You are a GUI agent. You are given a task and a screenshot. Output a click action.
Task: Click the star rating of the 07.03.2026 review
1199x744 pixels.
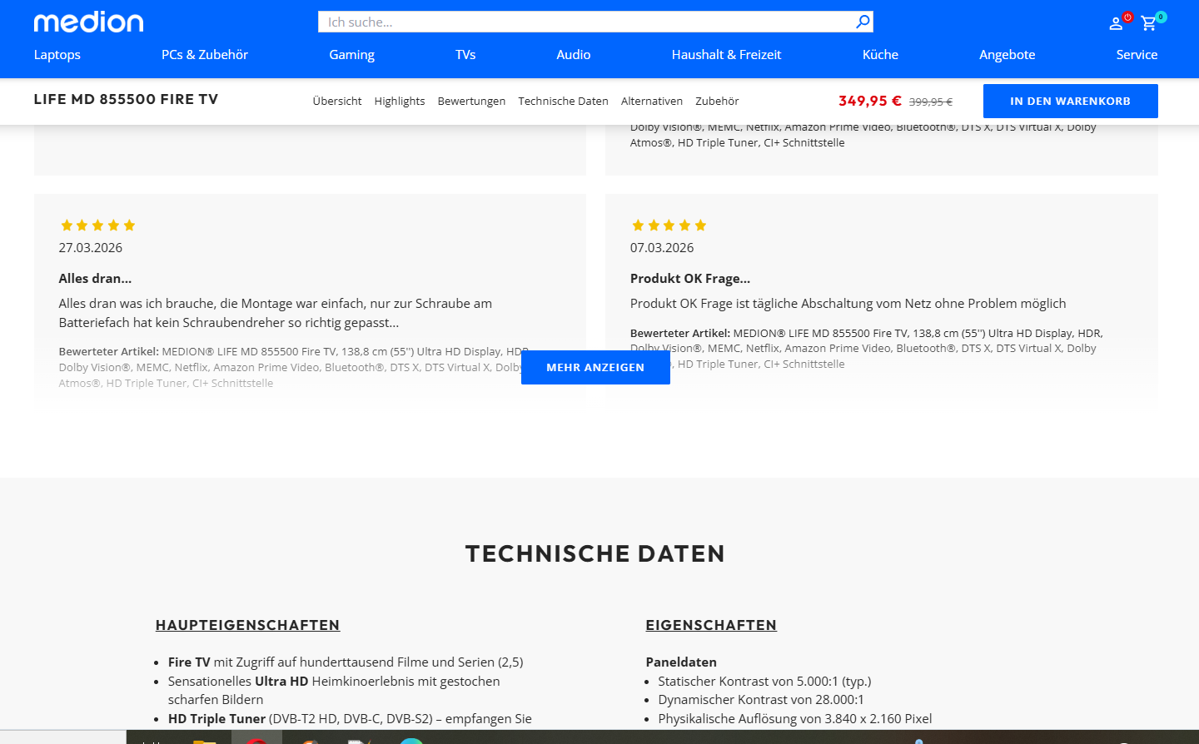tap(669, 226)
